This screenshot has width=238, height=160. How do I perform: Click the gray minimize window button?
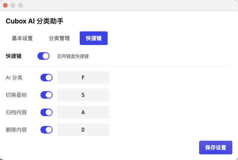pos(13,5)
